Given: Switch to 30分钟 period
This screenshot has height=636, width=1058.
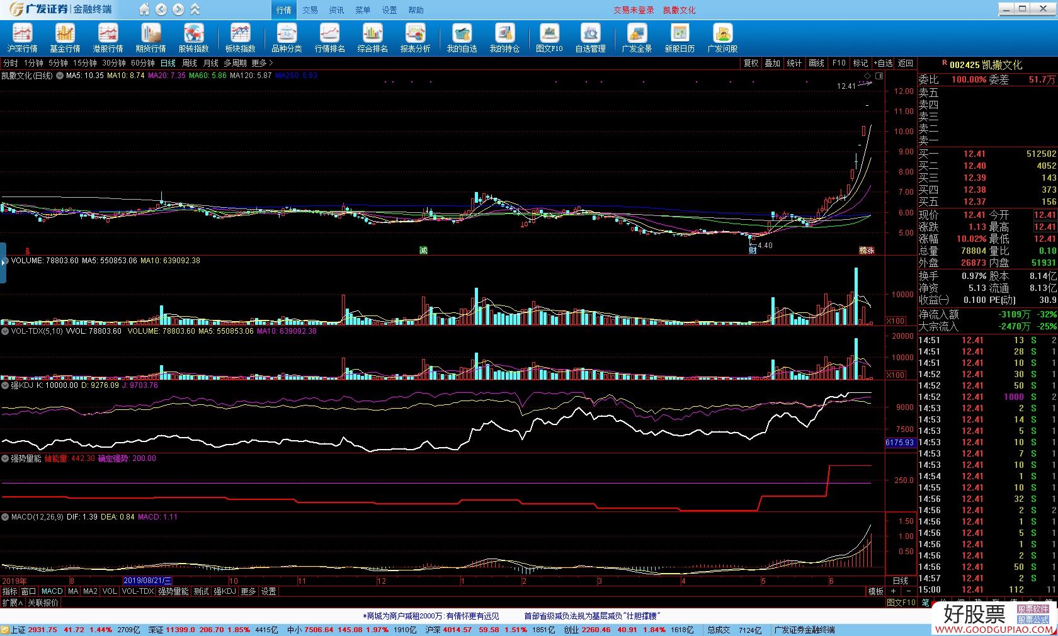Looking at the screenshot, I should pyautogui.click(x=114, y=63).
